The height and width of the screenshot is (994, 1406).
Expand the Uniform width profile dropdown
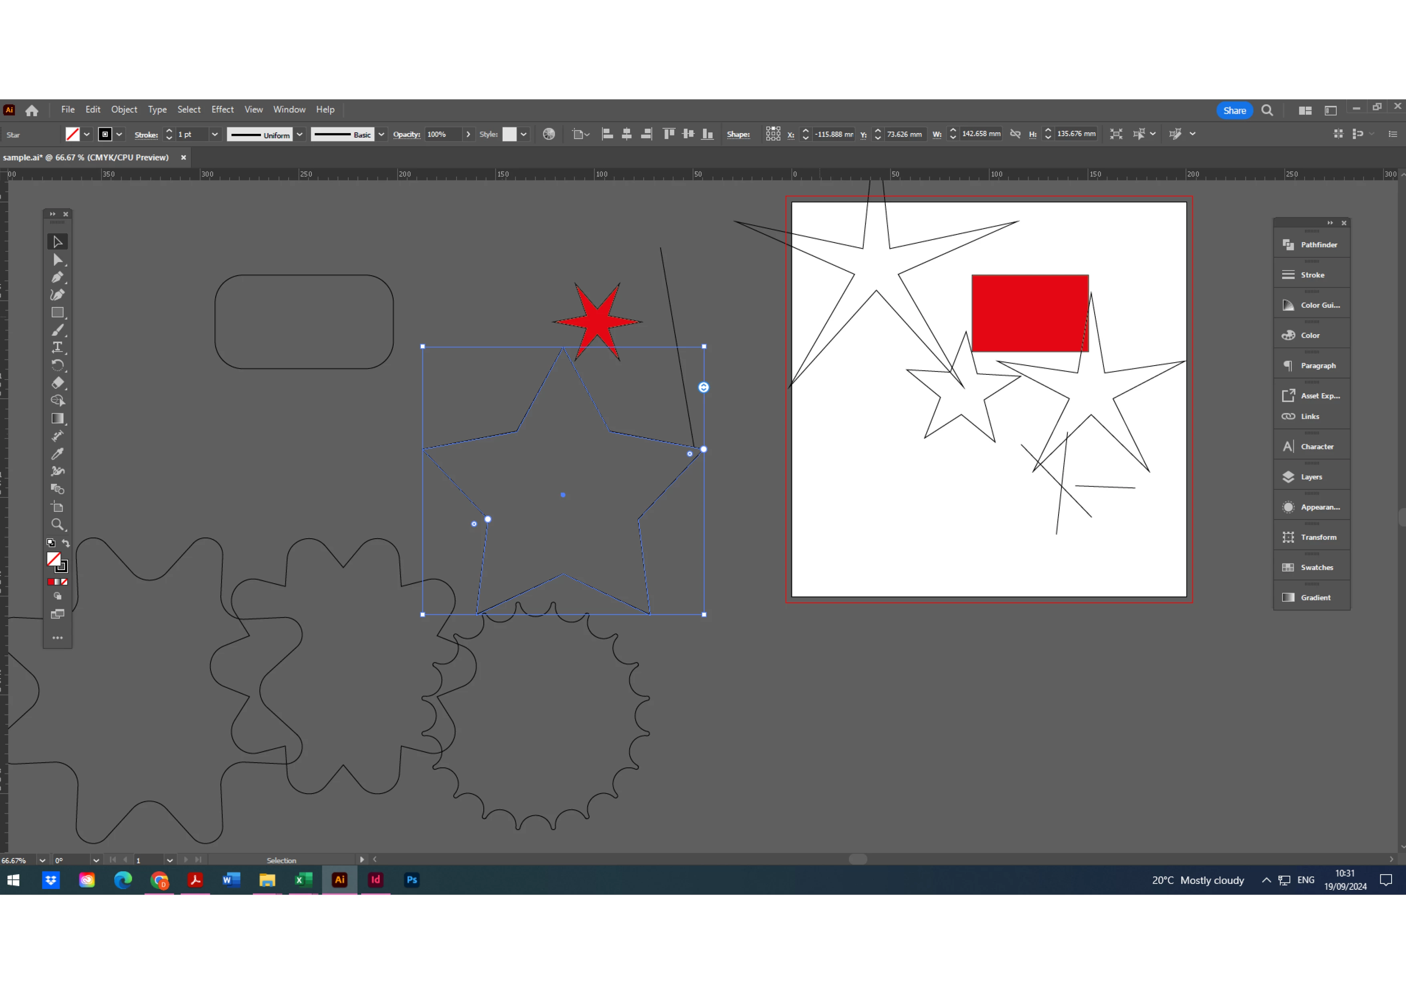tap(299, 135)
